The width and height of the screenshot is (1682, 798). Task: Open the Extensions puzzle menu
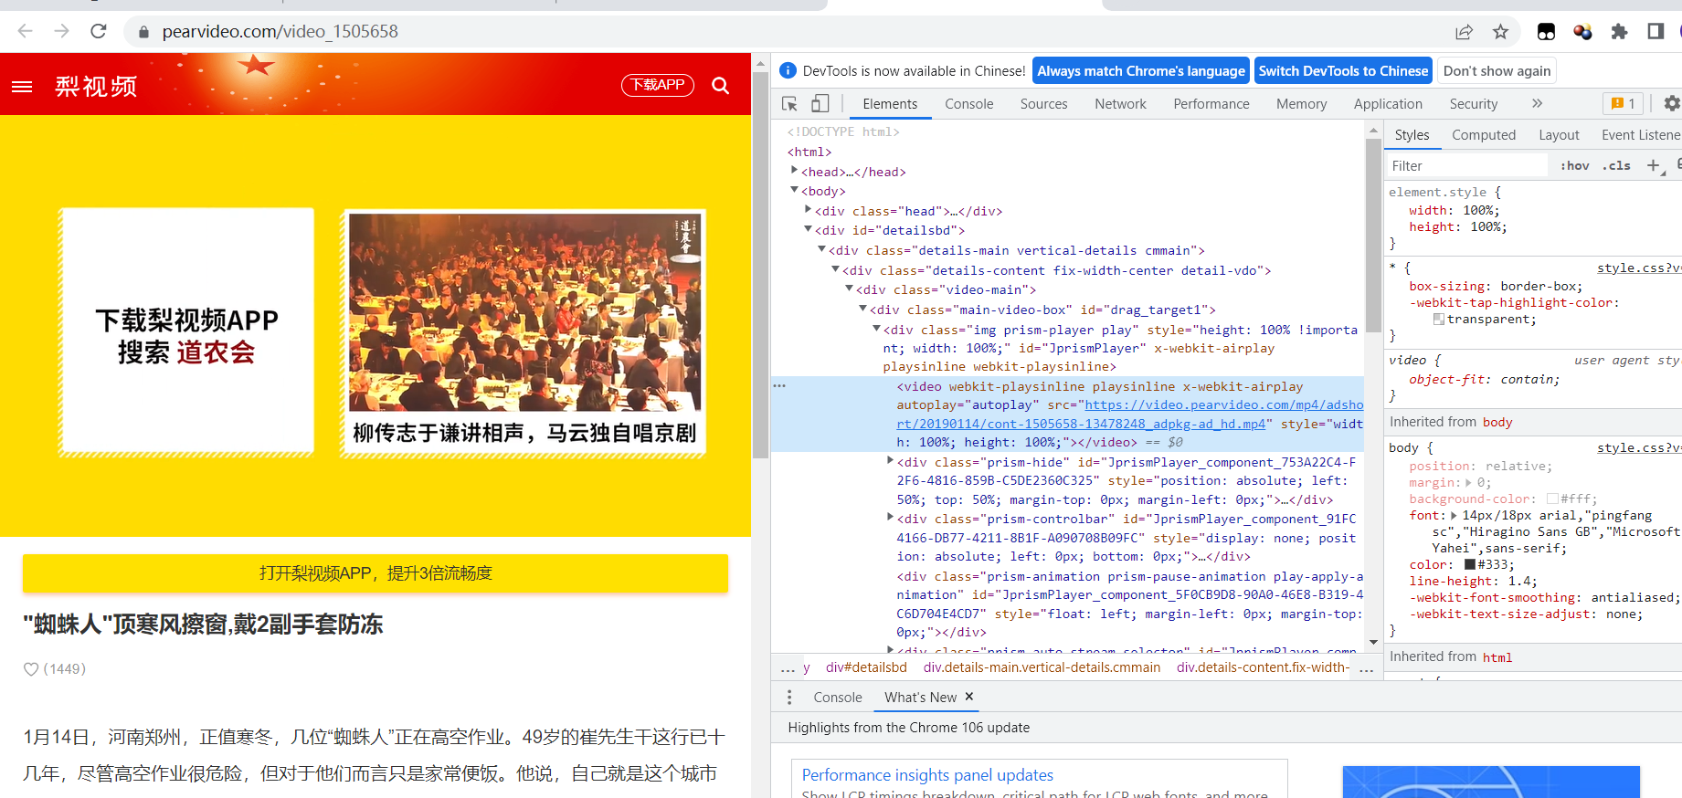pyautogui.click(x=1619, y=32)
